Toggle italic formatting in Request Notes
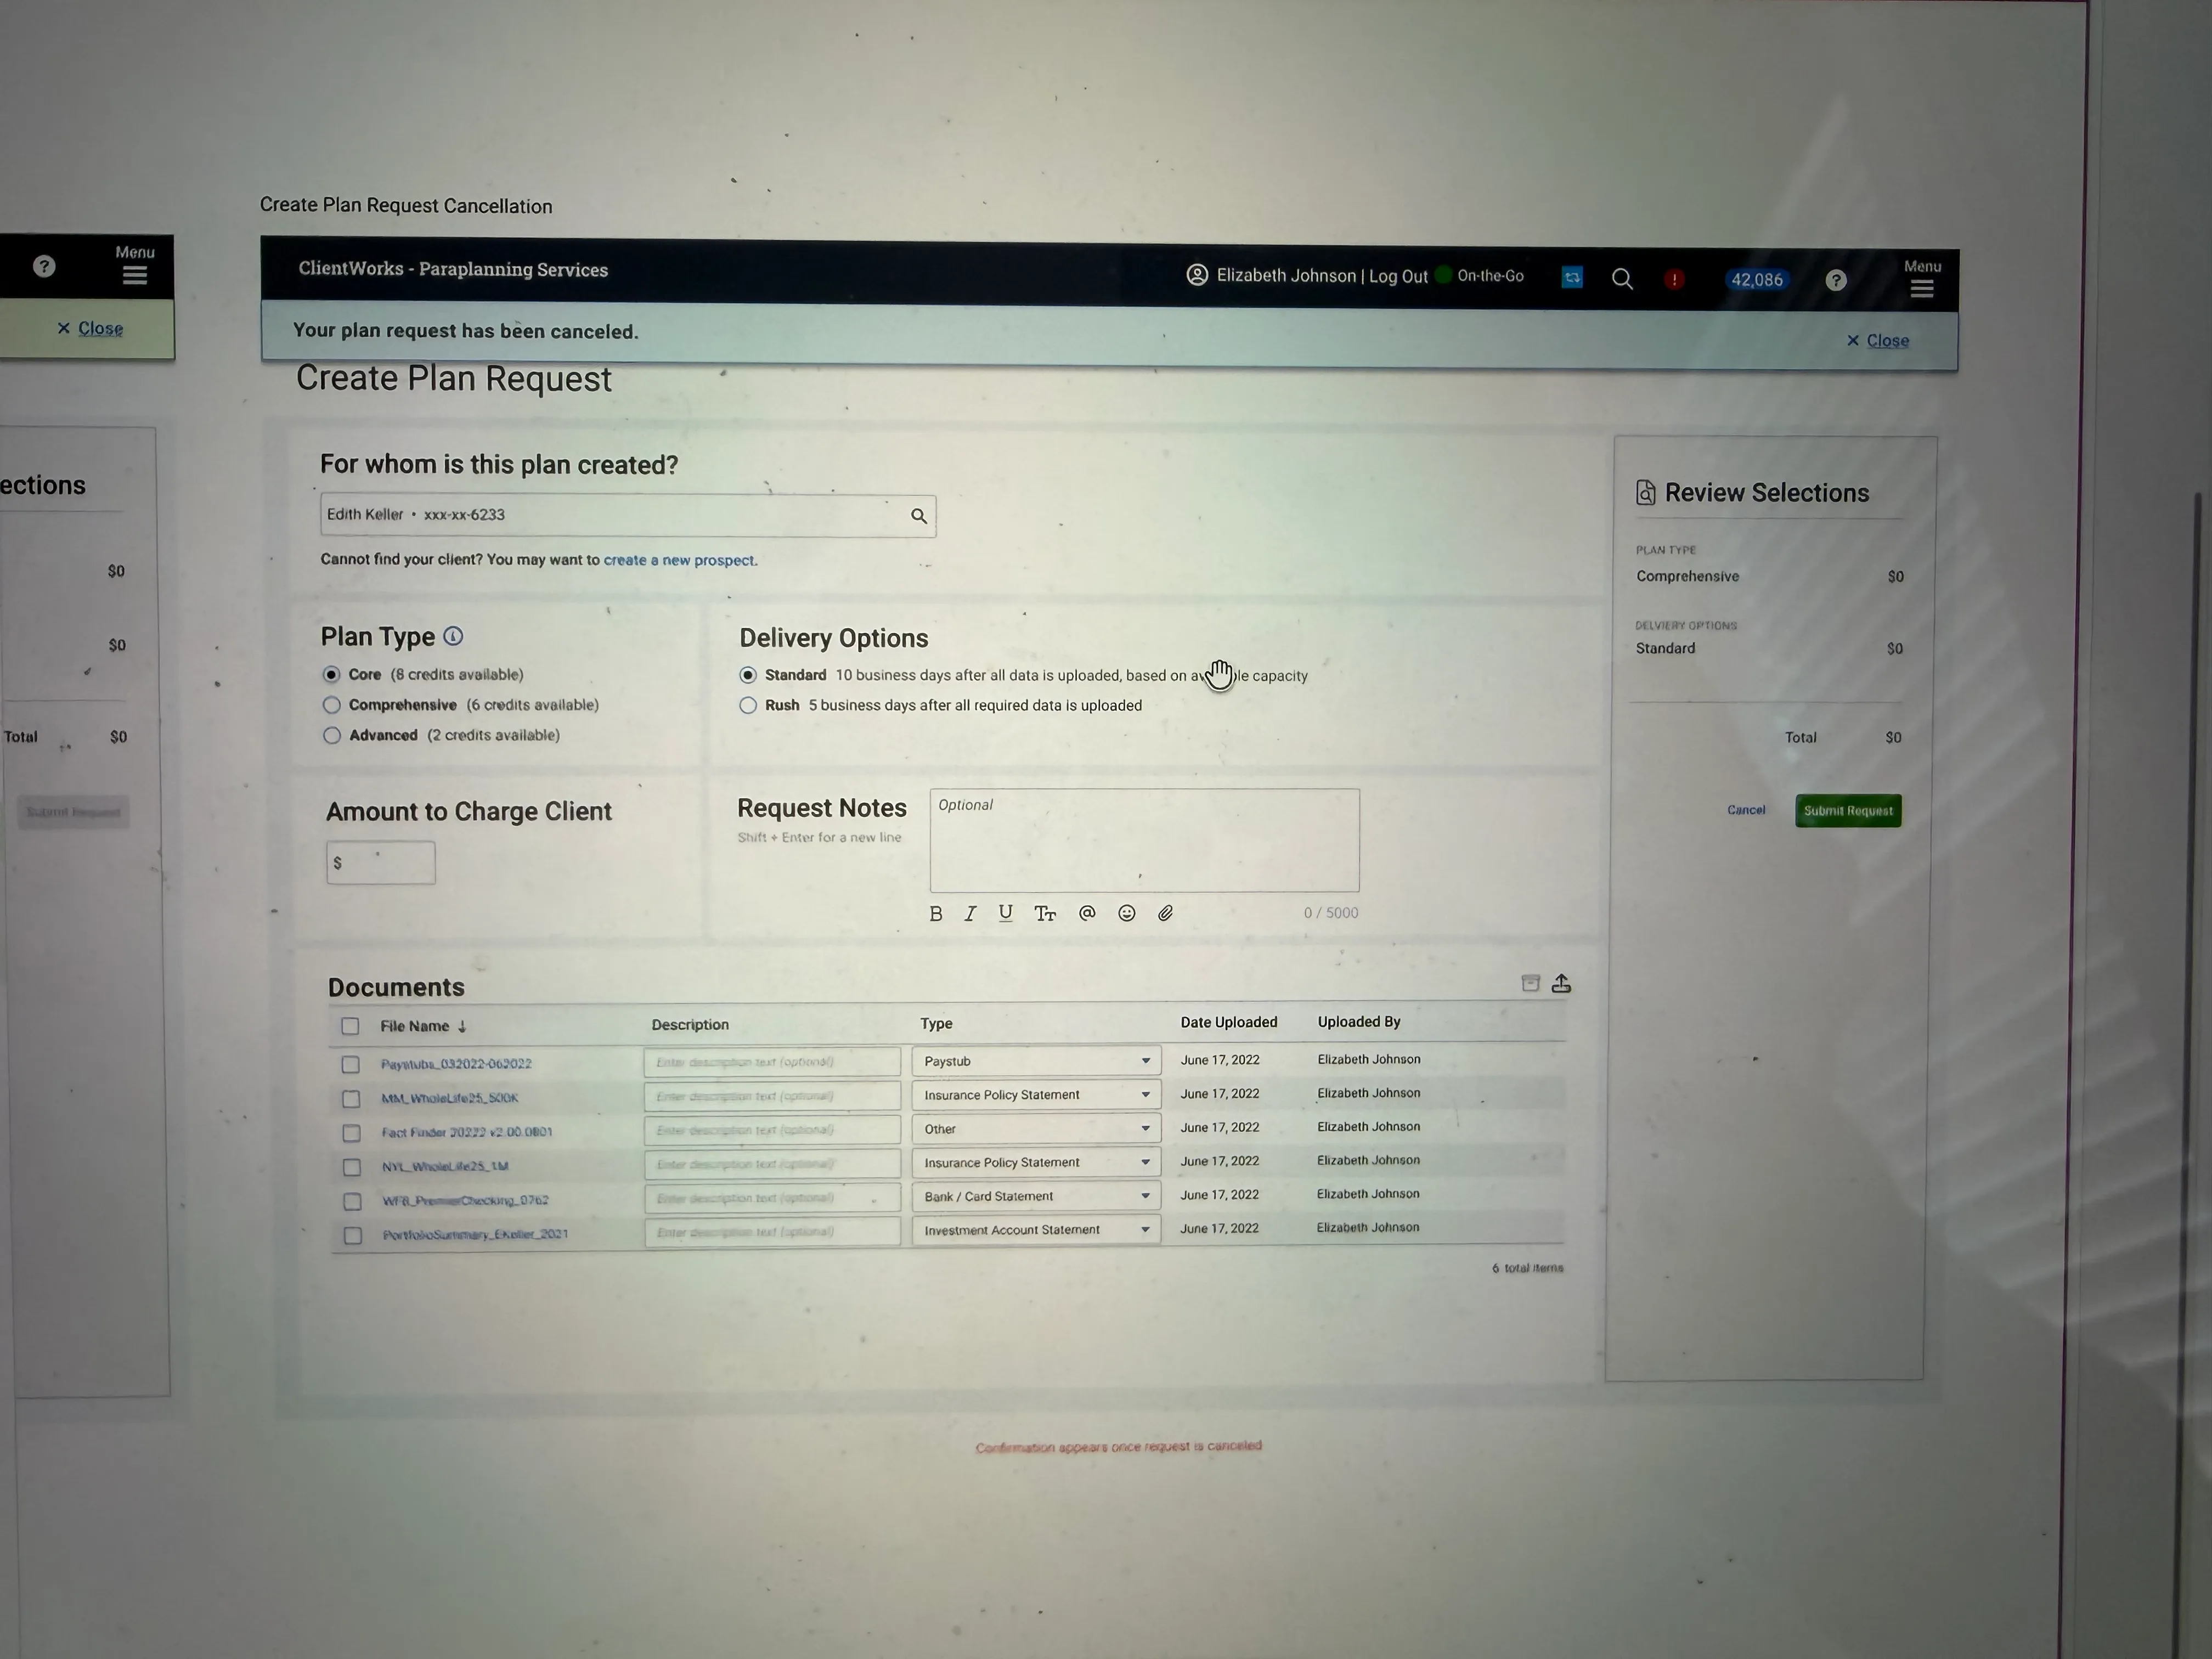The width and height of the screenshot is (2212, 1659). point(970,913)
